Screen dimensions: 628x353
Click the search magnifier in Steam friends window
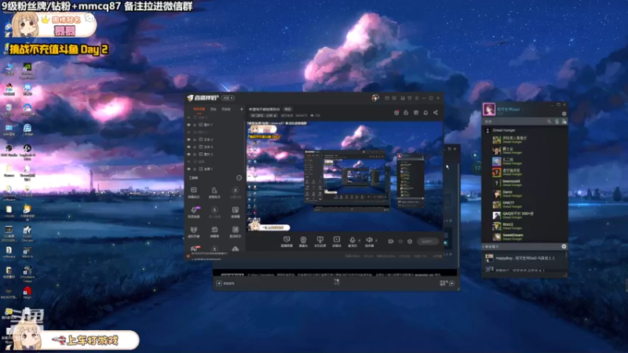[x=549, y=122]
